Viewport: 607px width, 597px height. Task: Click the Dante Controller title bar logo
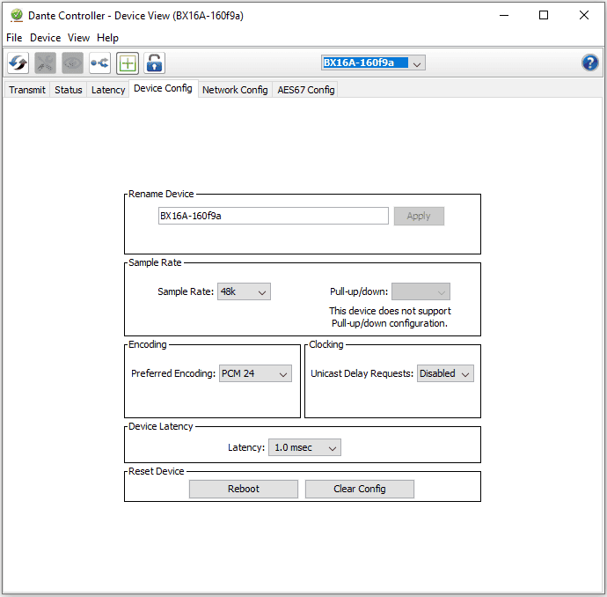[16, 15]
